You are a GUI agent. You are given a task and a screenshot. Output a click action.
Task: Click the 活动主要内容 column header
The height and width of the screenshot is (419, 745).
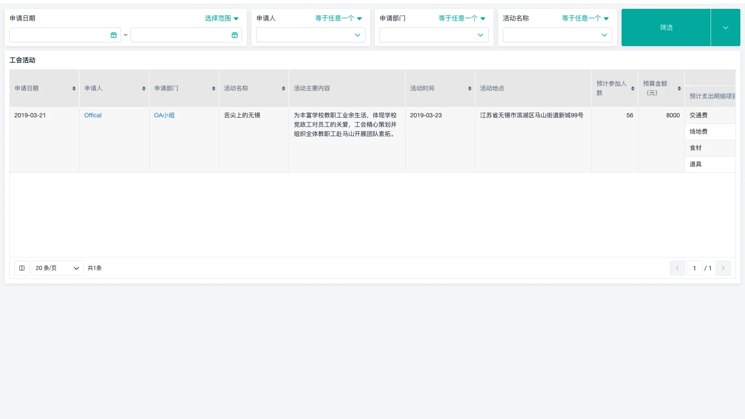(347, 88)
